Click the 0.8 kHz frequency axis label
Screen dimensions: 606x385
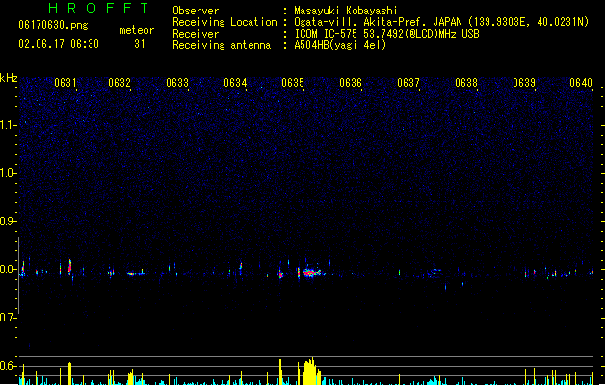(x=8, y=269)
